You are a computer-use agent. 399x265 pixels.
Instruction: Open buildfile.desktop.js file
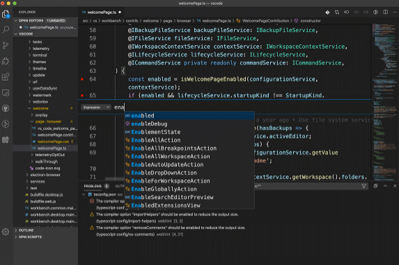(x=47, y=195)
